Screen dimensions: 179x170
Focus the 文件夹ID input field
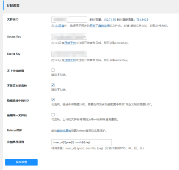coord(69,20)
